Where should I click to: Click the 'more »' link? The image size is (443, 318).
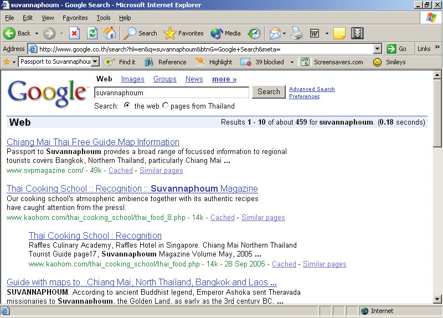pos(224,79)
